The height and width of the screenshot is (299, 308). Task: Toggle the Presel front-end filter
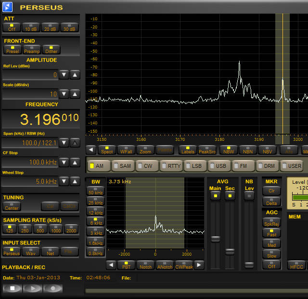click(13, 50)
